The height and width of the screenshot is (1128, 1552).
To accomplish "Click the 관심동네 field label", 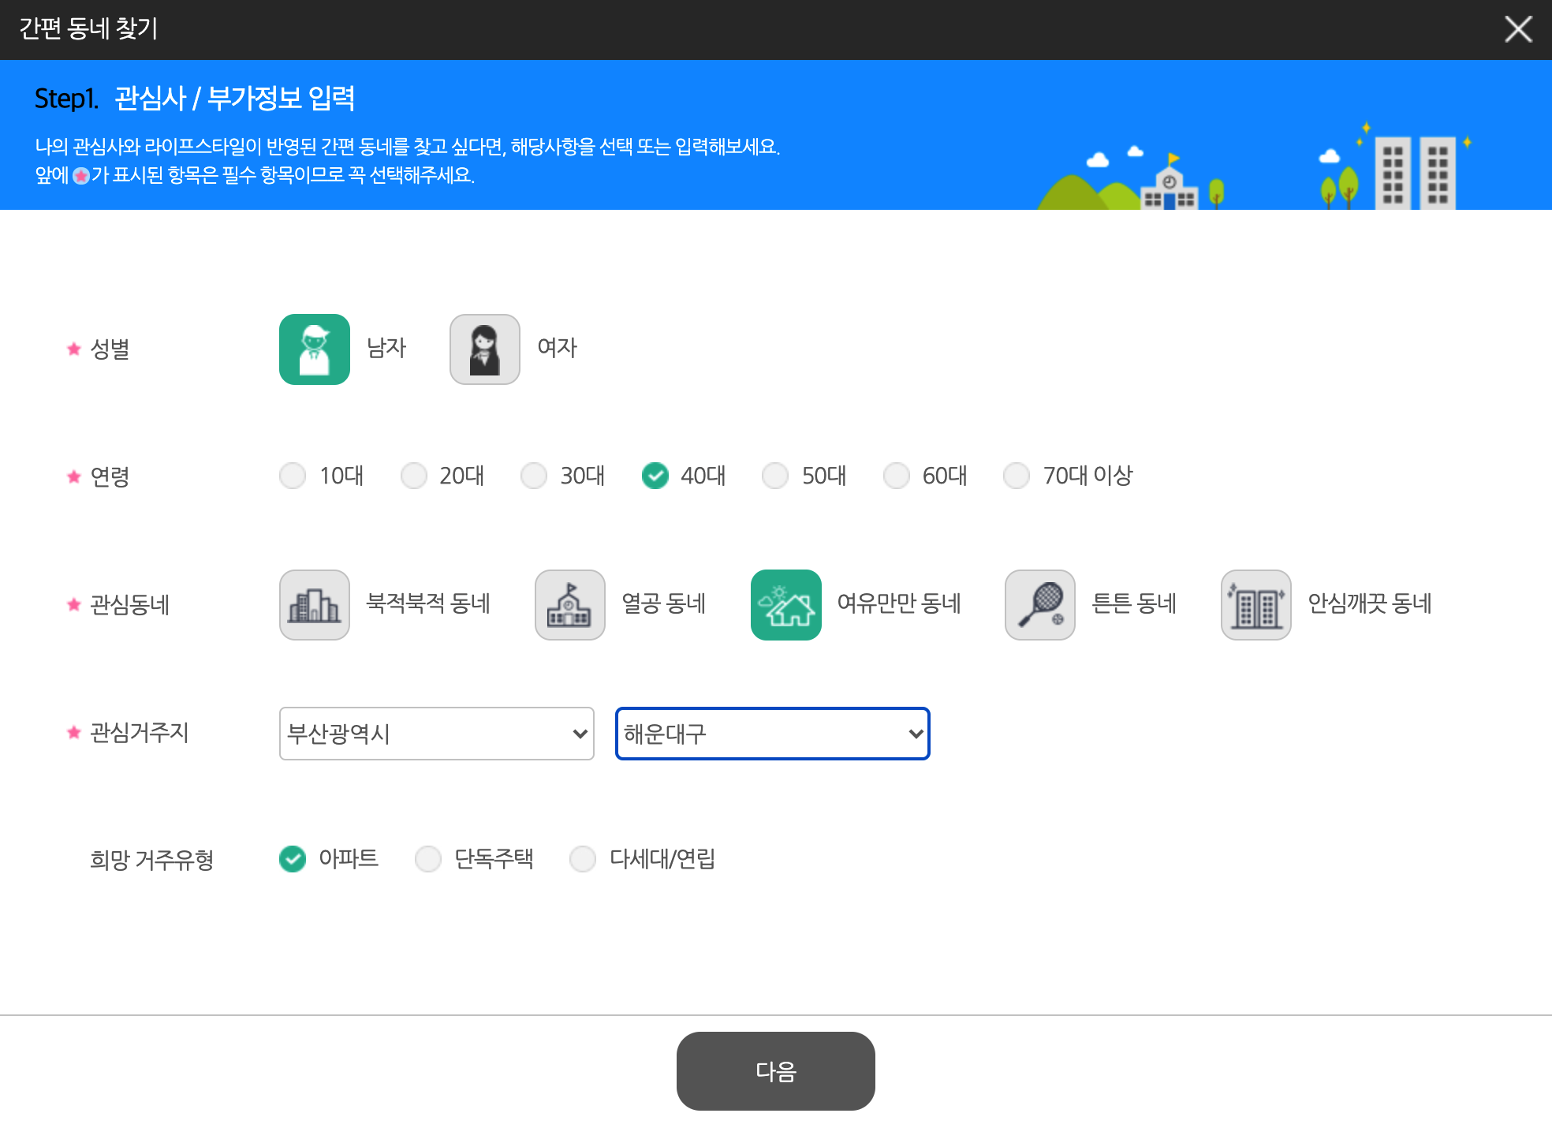I will tap(129, 605).
